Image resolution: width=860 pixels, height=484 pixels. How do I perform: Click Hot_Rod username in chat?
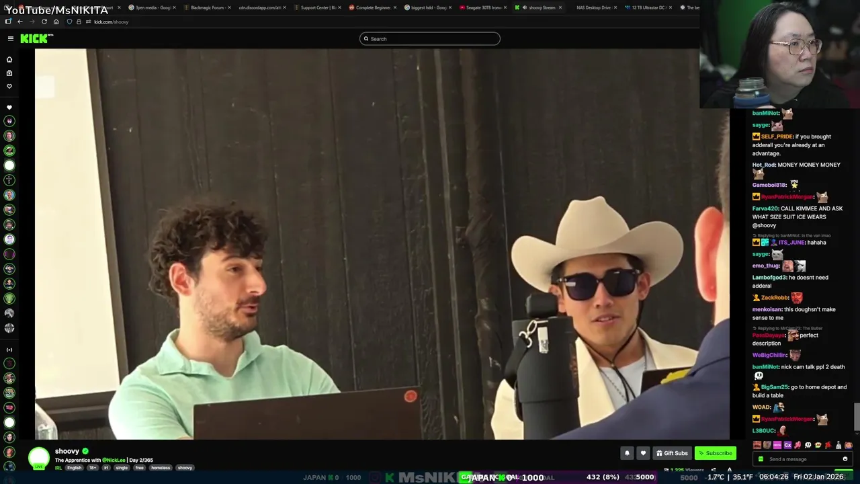(763, 165)
